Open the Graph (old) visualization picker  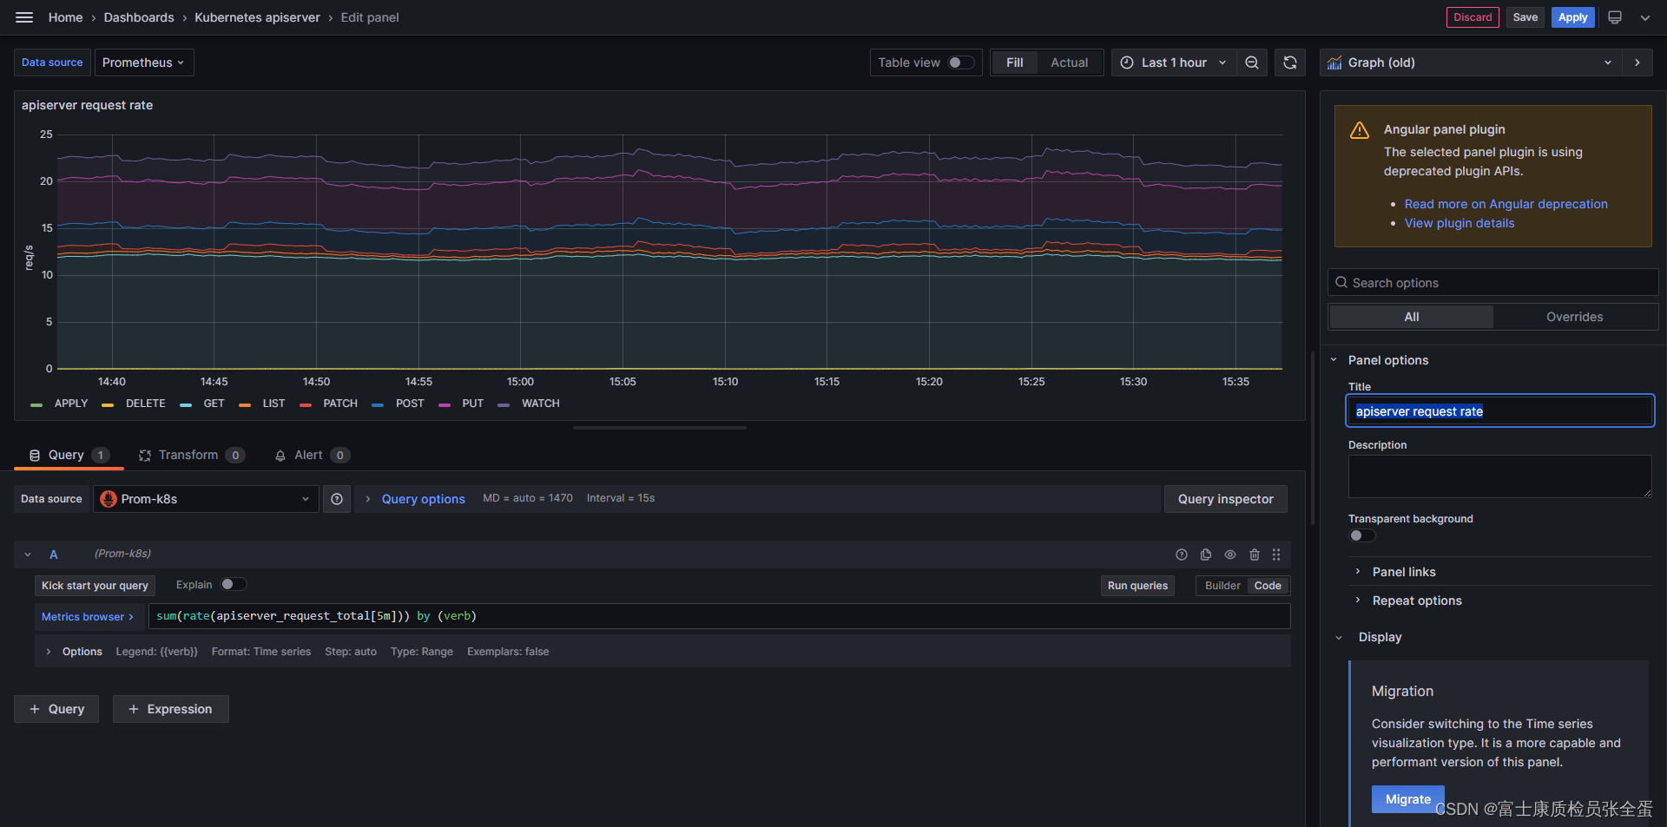[1471, 62]
